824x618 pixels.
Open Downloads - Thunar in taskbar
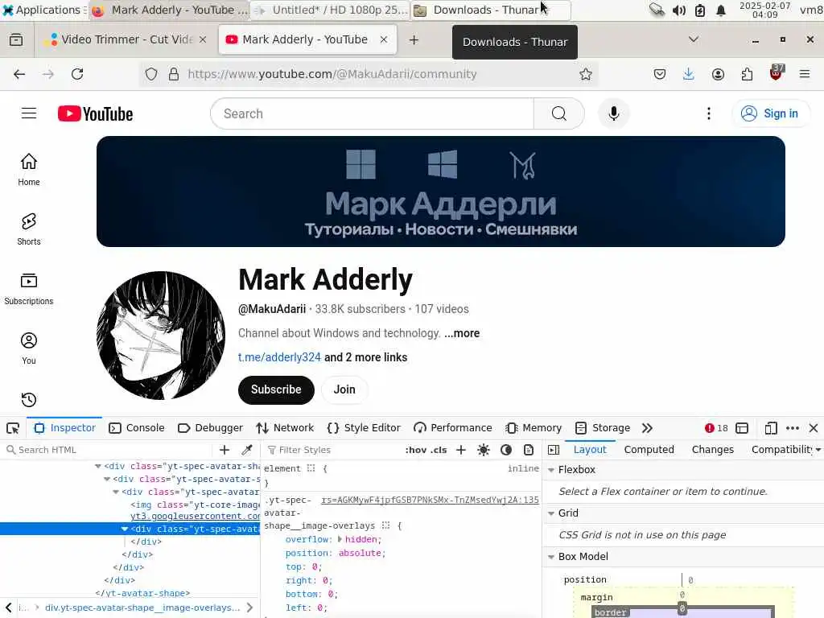click(490, 10)
